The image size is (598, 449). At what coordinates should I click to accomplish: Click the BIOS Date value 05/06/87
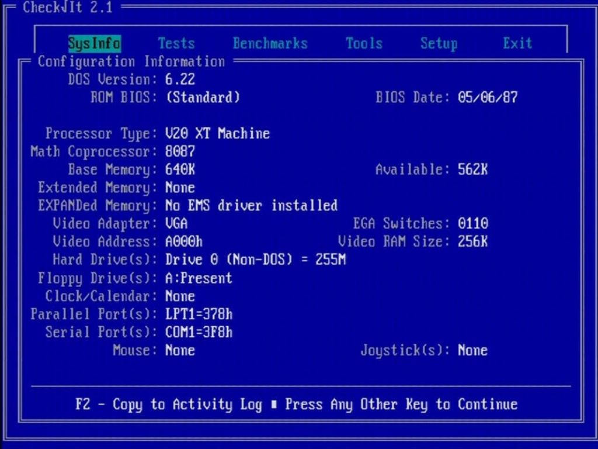tap(488, 98)
